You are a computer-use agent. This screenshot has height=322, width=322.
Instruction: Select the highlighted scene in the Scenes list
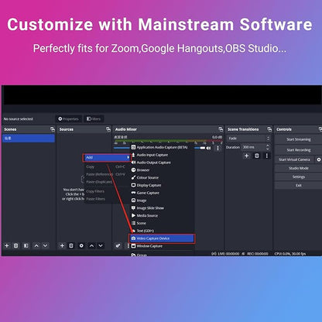coord(29,139)
